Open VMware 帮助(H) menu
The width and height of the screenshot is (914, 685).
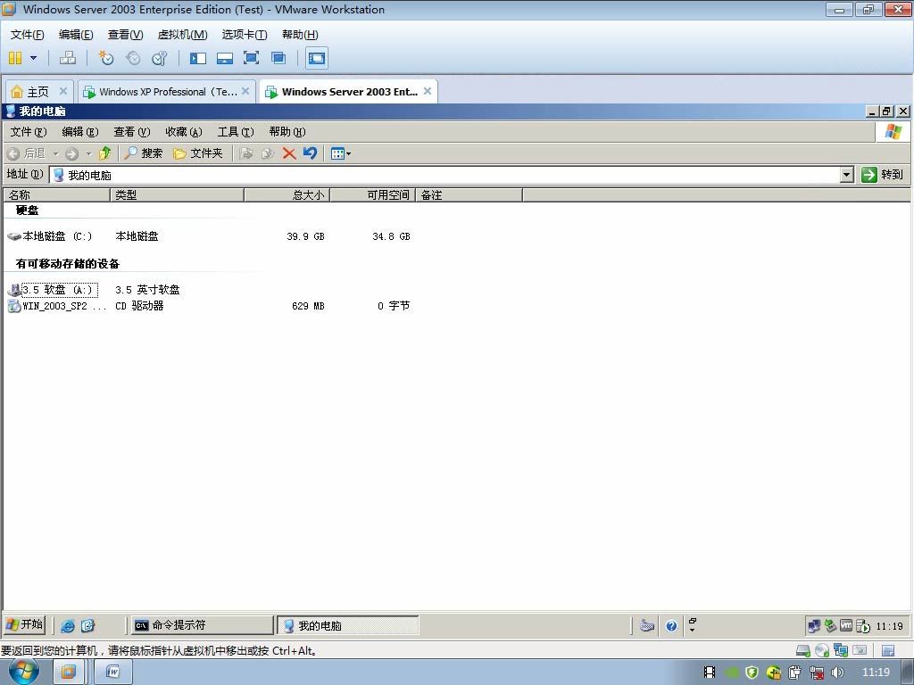tap(300, 35)
